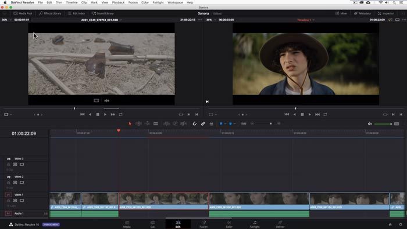The image size is (407, 229).
Task: Open the Playback menu
Action: (x=118, y=2)
